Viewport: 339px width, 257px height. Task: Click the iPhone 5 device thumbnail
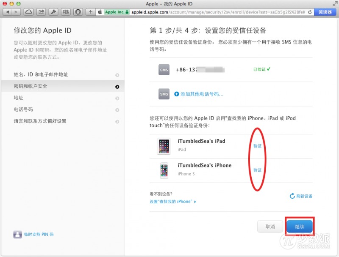tap(164, 170)
